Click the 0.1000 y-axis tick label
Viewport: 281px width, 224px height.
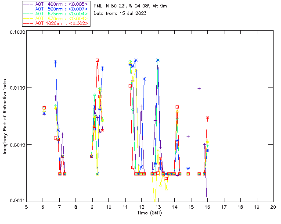pyautogui.click(x=17, y=33)
